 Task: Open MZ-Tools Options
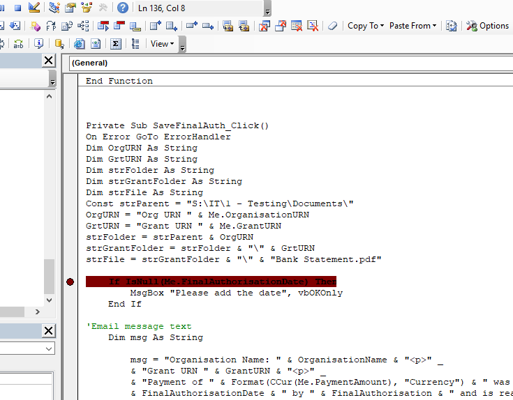[x=487, y=26]
